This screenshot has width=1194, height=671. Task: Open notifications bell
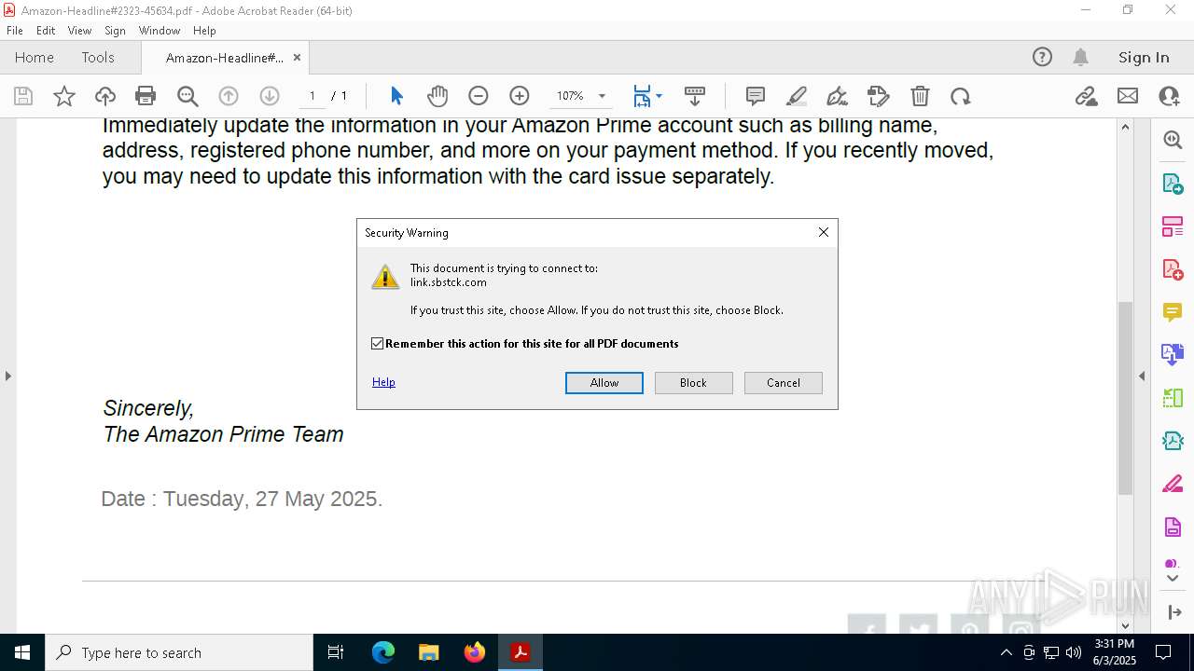pyautogui.click(x=1081, y=57)
